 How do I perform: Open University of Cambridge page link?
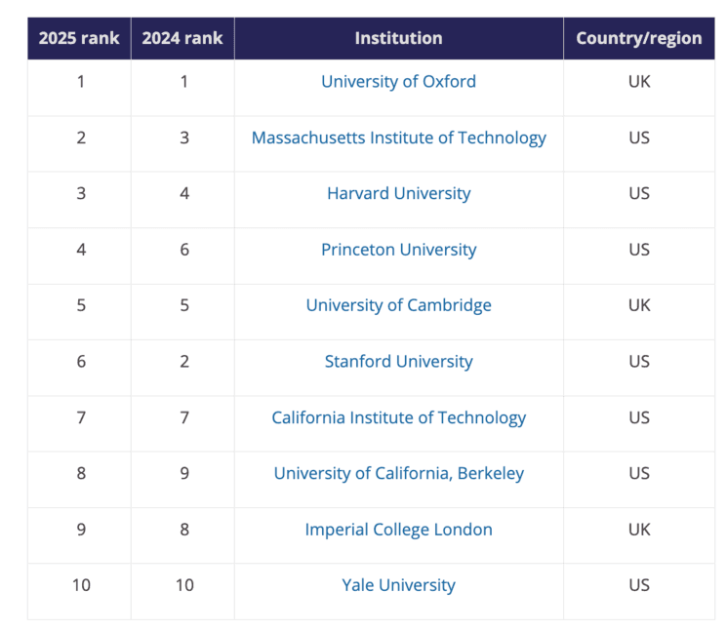[x=398, y=305]
